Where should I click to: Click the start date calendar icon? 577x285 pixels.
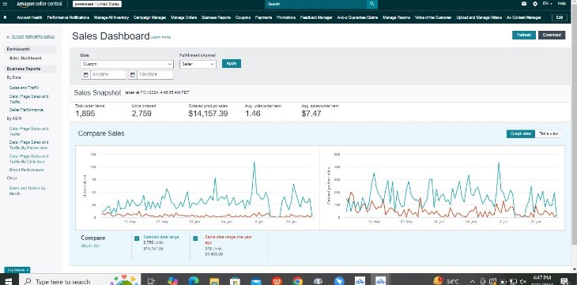click(x=85, y=75)
